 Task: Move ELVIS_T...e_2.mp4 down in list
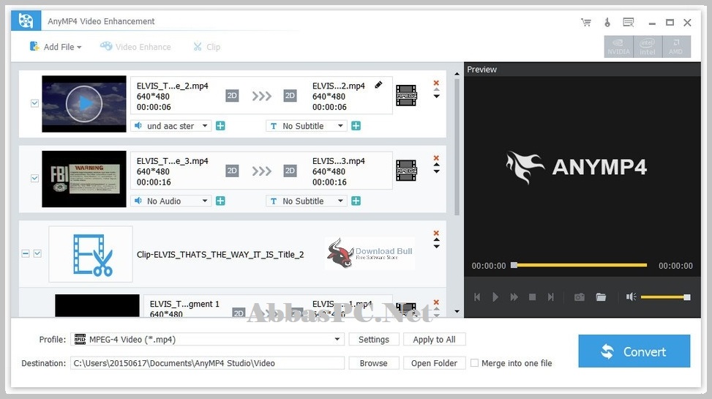[436, 97]
